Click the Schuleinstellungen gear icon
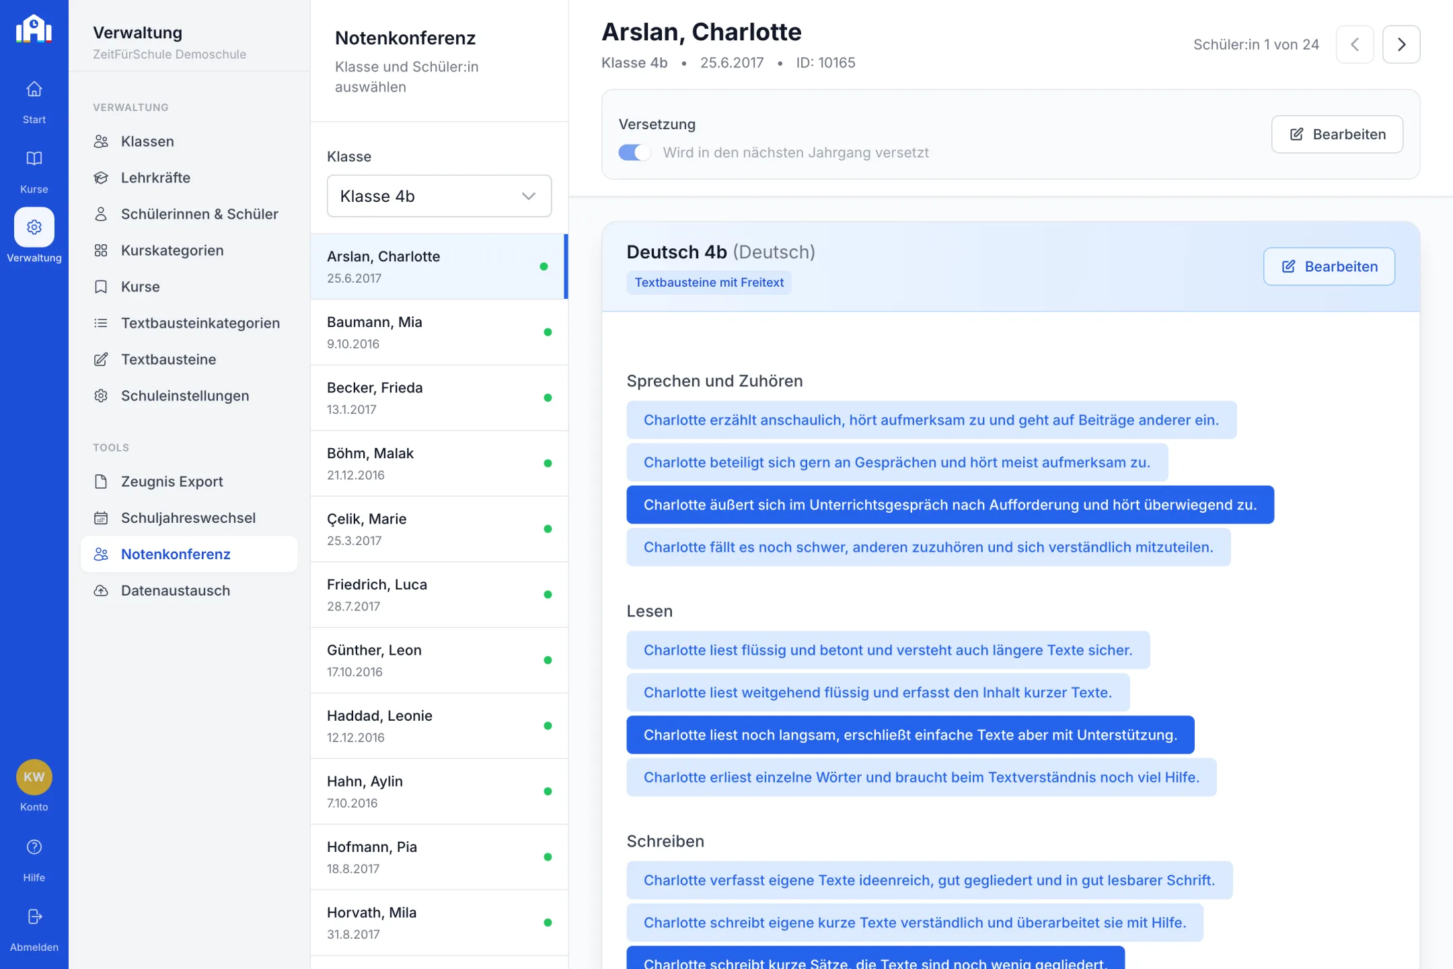Image resolution: width=1453 pixels, height=969 pixels. click(101, 396)
